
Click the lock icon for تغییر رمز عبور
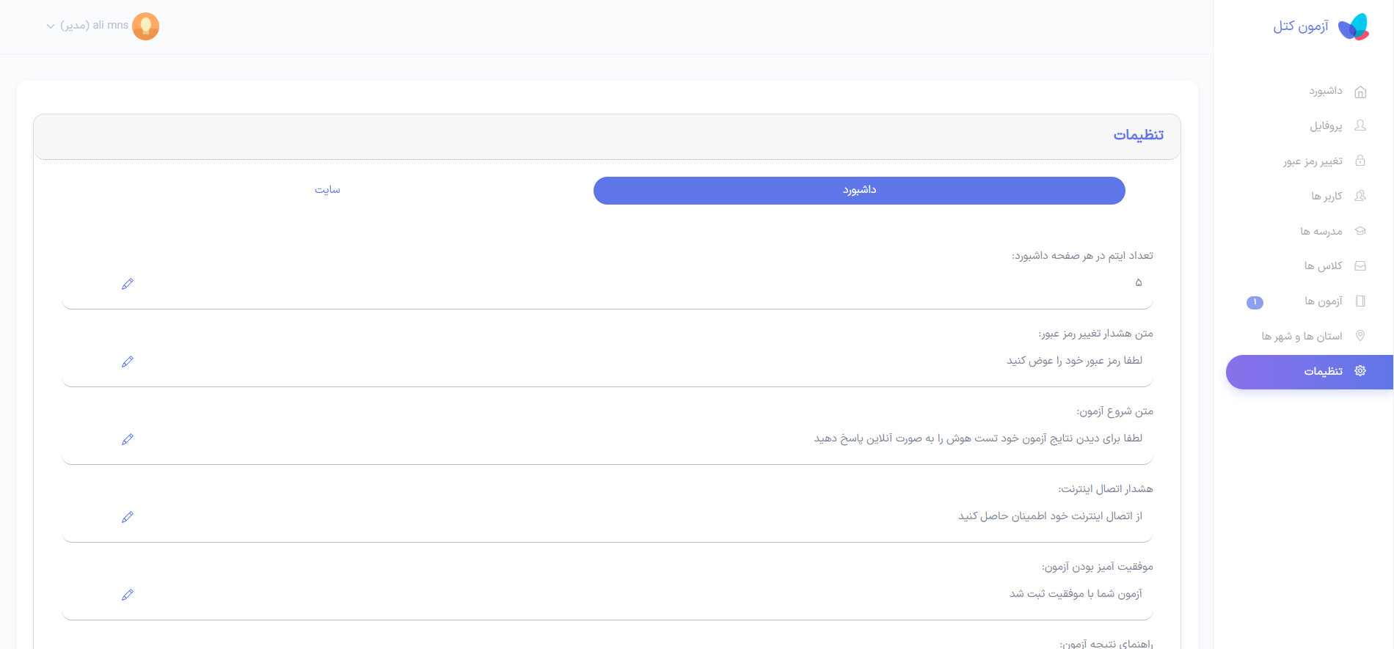click(x=1360, y=161)
